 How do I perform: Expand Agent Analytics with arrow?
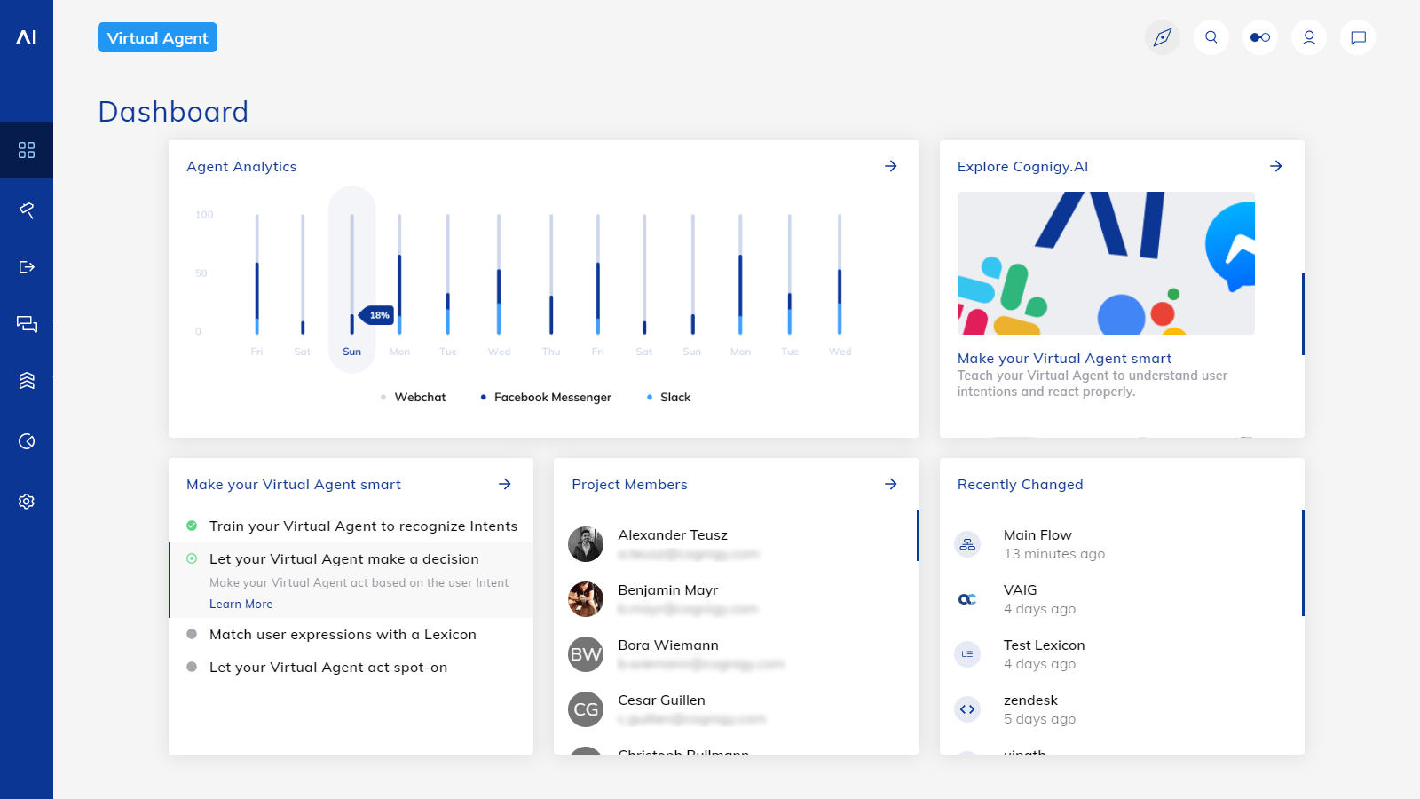[x=890, y=166]
